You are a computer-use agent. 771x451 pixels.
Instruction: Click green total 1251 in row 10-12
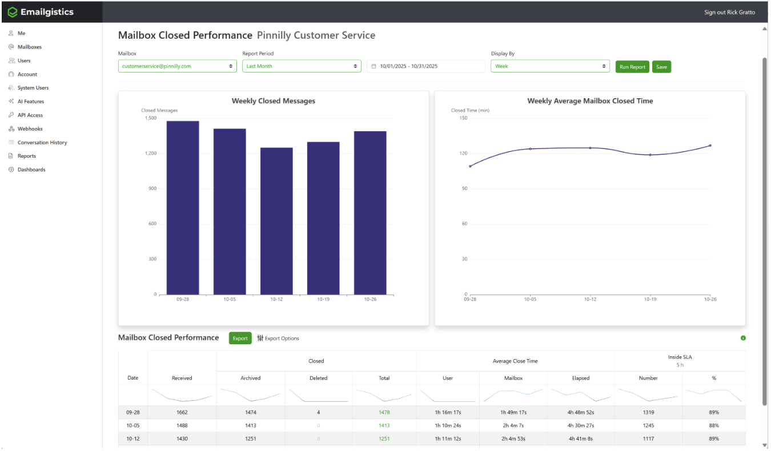click(x=384, y=439)
